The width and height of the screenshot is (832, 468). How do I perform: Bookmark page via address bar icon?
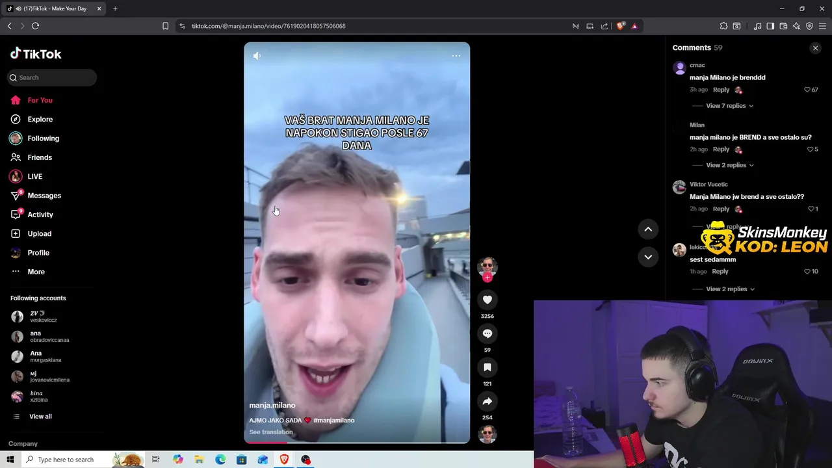point(165,26)
